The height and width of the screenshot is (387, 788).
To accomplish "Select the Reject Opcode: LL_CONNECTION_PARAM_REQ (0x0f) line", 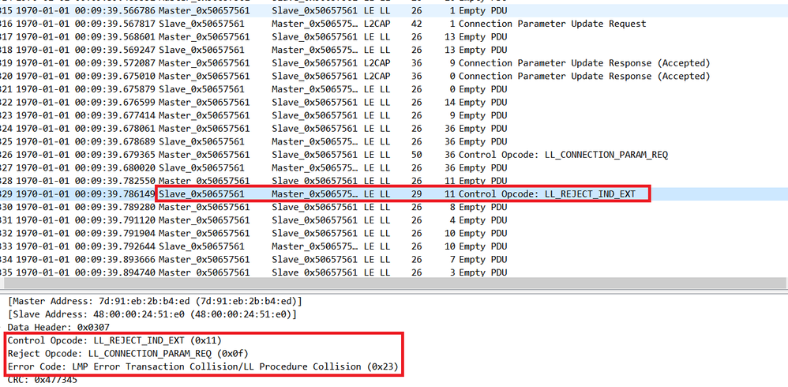I will [x=128, y=353].
